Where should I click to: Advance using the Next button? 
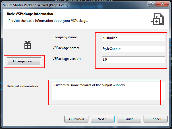[x=103, y=119]
